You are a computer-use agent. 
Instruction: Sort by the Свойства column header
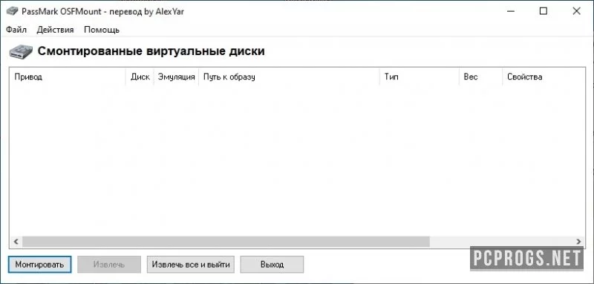(544, 77)
